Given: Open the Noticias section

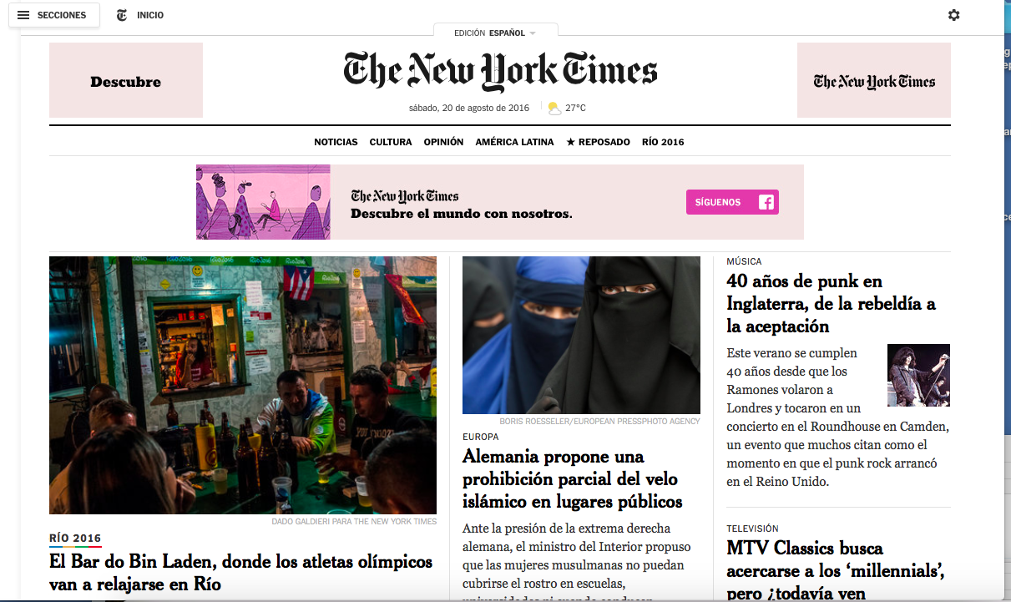Looking at the screenshot, I should tap(336, 142).
